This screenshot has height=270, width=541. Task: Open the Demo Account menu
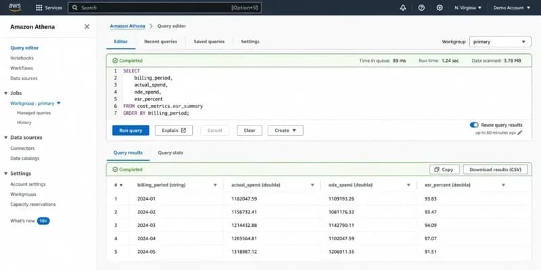(x=512, y=7)
